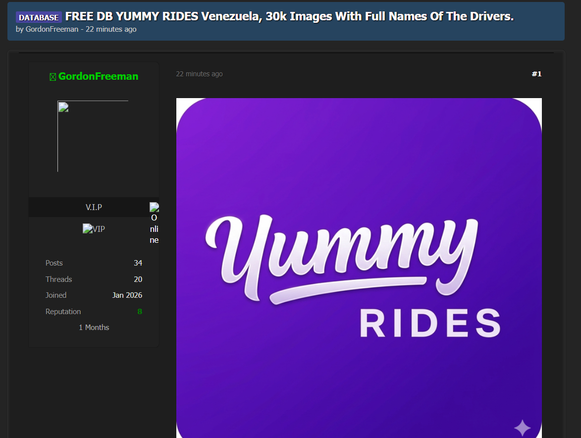The height and width of the screenshot is (438, 581).
Task: Click the GordonFreeman author link under thread title
Action: (x=52, y=29)
